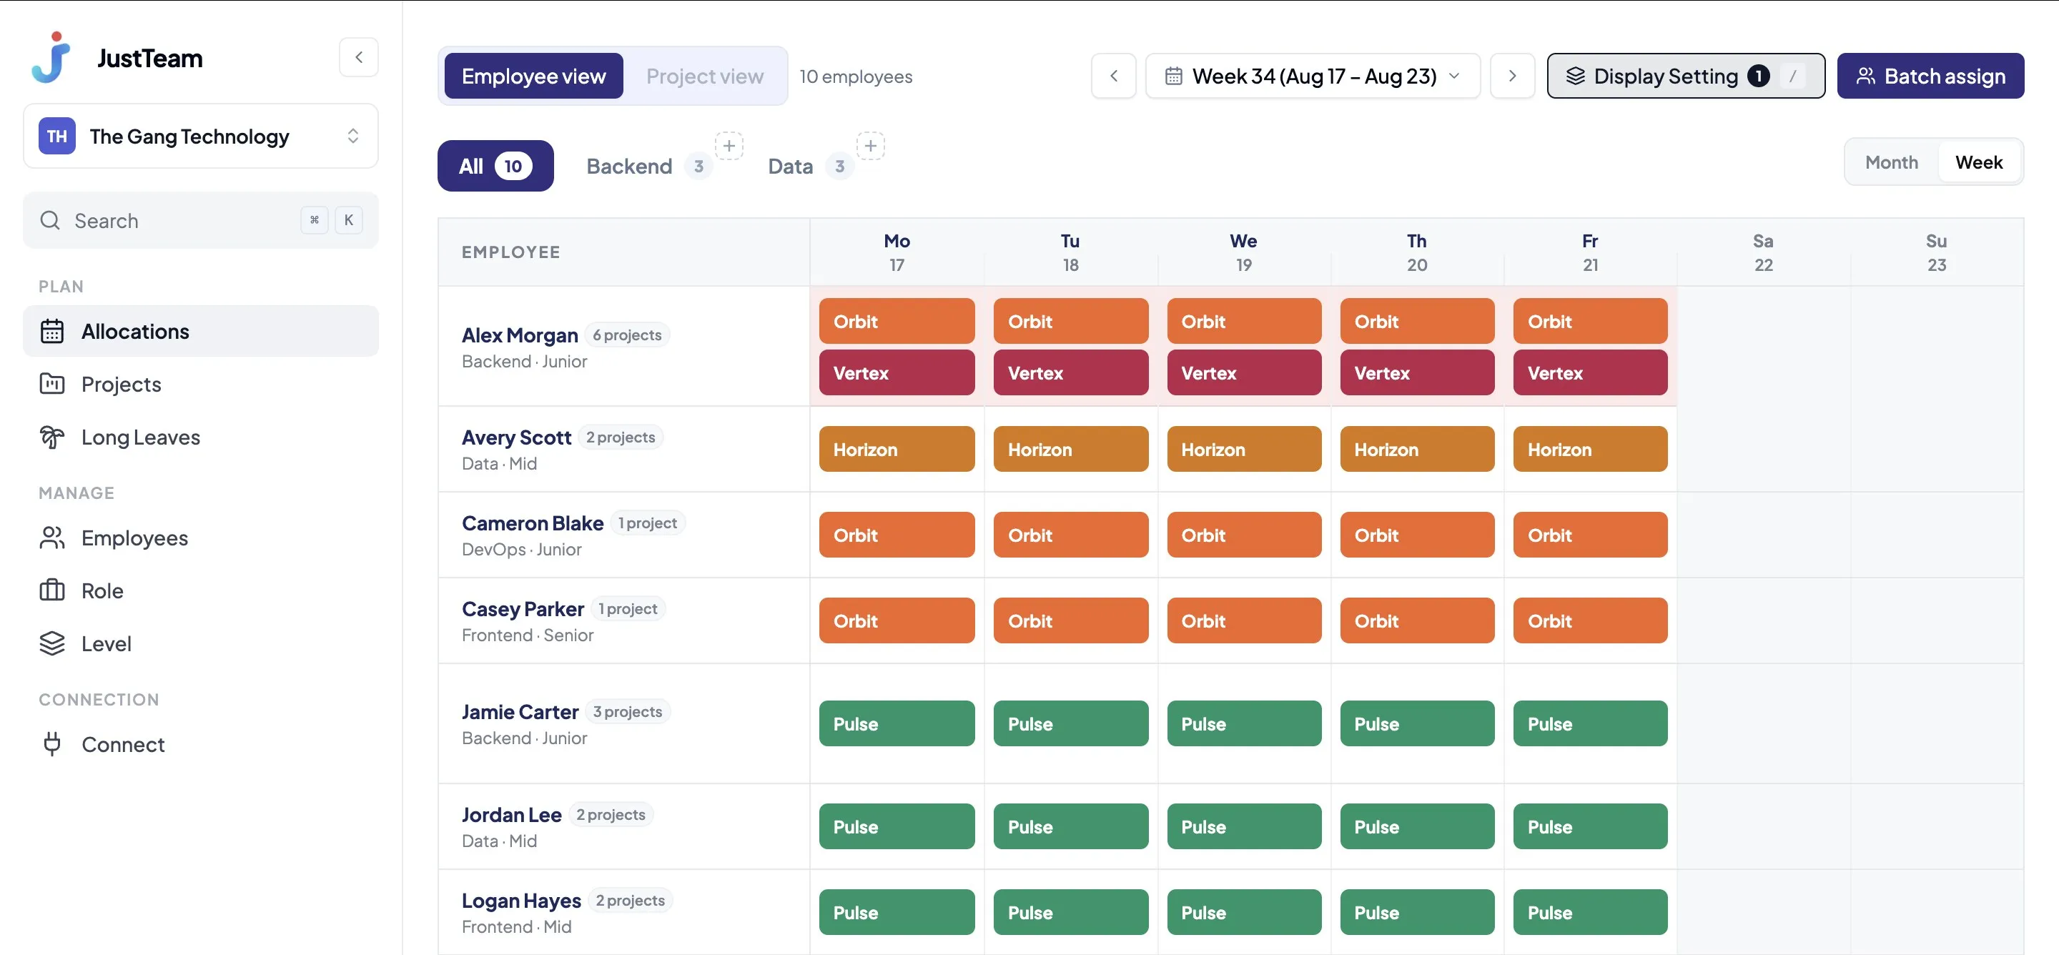Collapse the sidebar with the chevron button
Screen dimensions: 2059x955
(x=358, y=56)
